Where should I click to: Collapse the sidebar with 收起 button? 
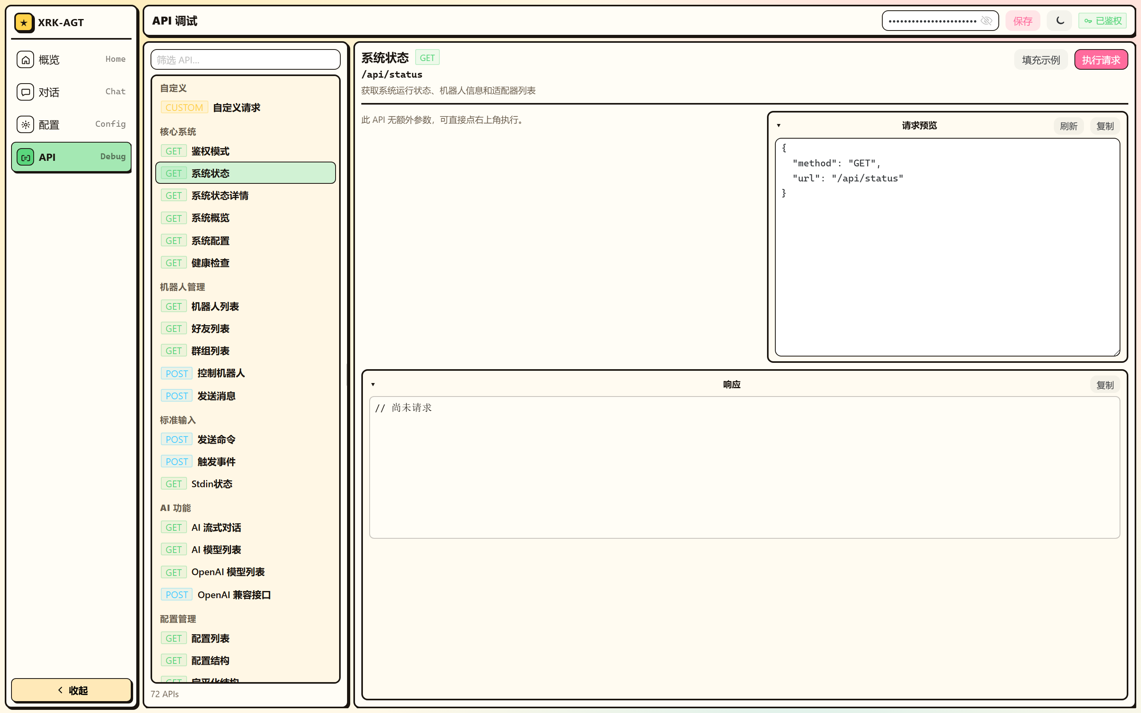pyautogui.click(x=71, y=690)
